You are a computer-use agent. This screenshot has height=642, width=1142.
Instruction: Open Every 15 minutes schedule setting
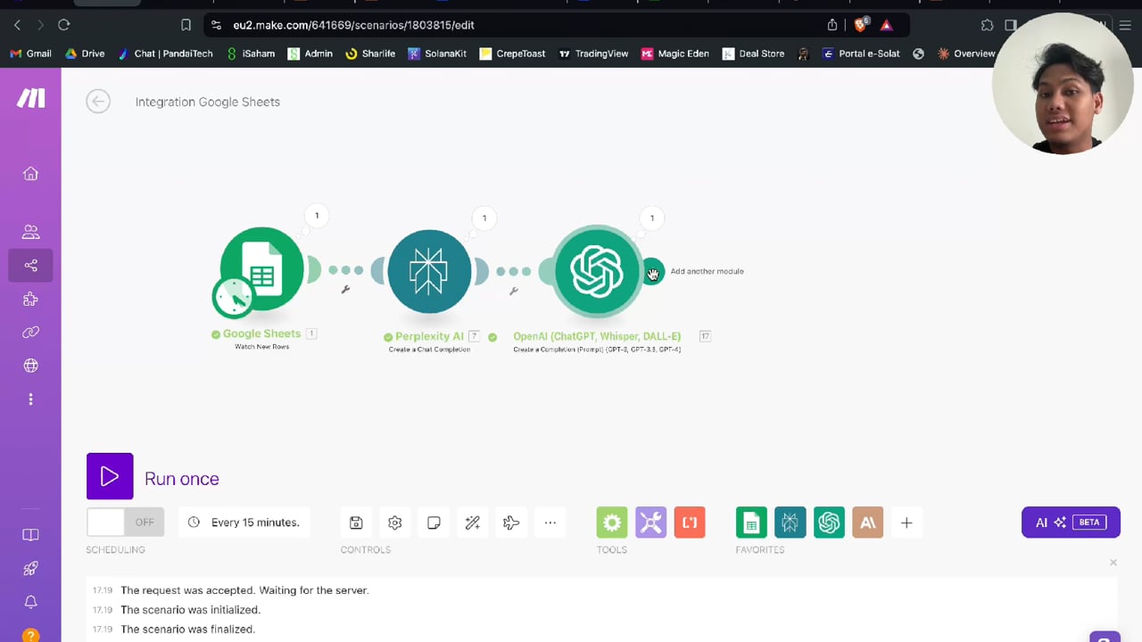pyautogui.click(x=244, y=523)
